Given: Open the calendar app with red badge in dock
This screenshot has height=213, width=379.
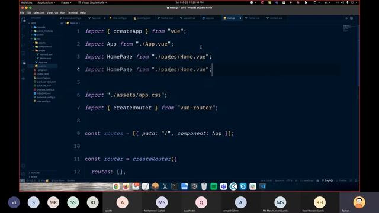Looking at the screenshot, I should point(136,186).
